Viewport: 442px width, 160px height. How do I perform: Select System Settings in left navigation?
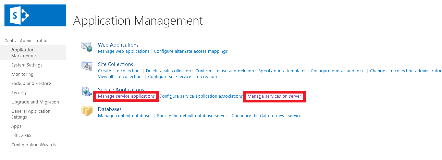click(x=27, y=65)
